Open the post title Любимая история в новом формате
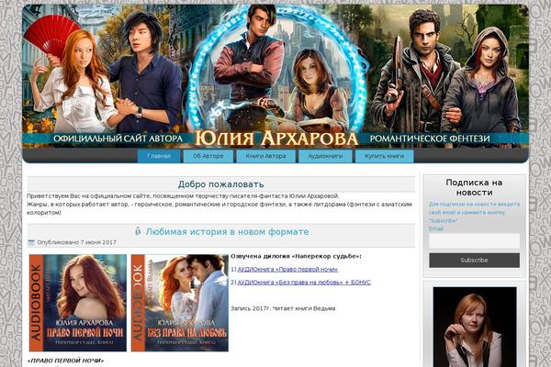551x367 pixels. pos(227,232)
